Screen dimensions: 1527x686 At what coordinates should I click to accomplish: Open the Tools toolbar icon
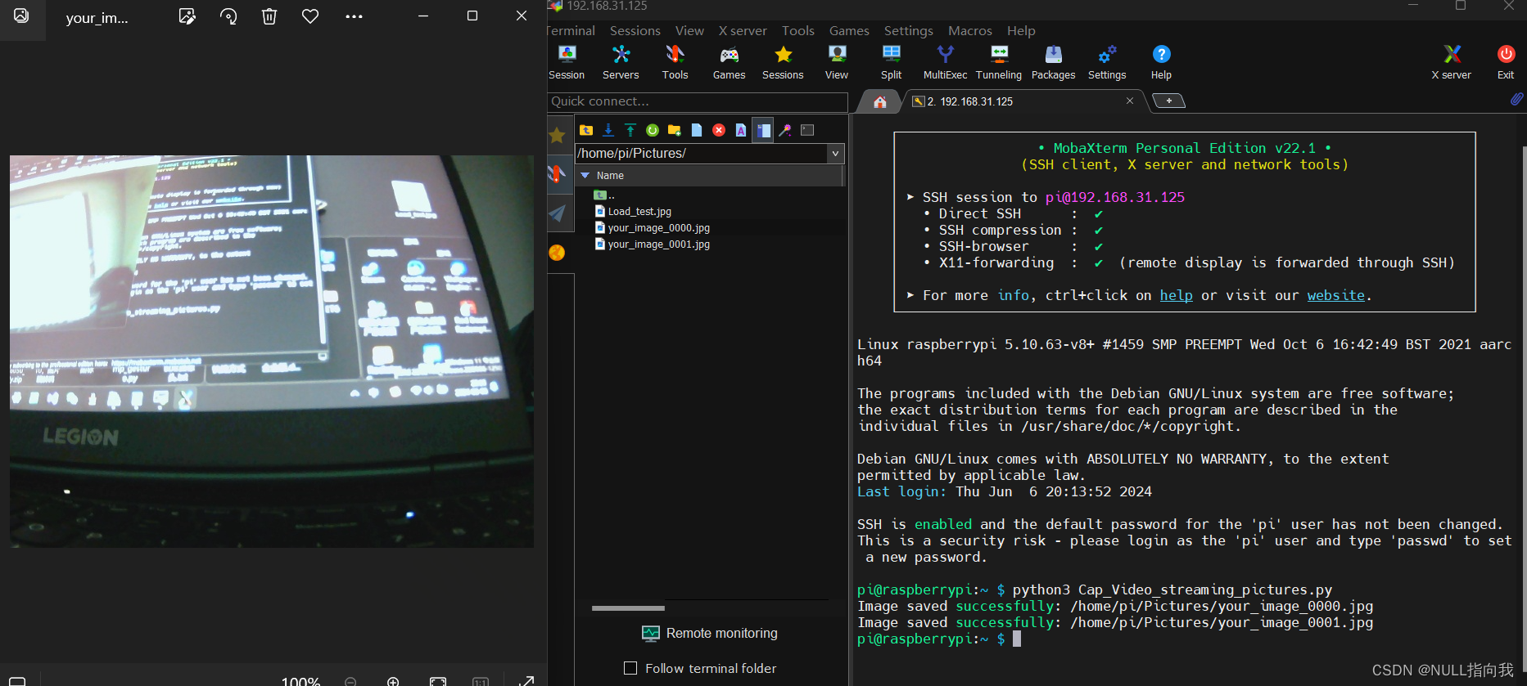click(675, 63)
